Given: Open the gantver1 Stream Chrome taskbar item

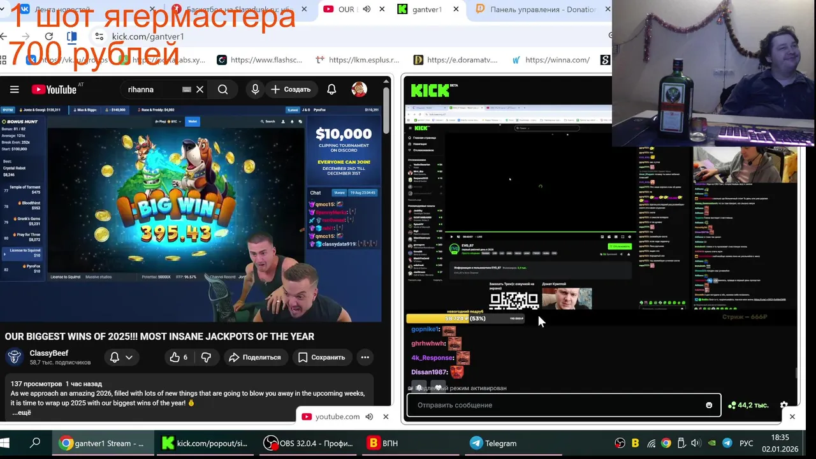Looking at the screenshot, I should point(102,443).
